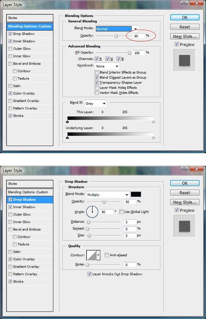Click the Size slider handle
This screenshot has height=319, width=206.
[89, 236]
